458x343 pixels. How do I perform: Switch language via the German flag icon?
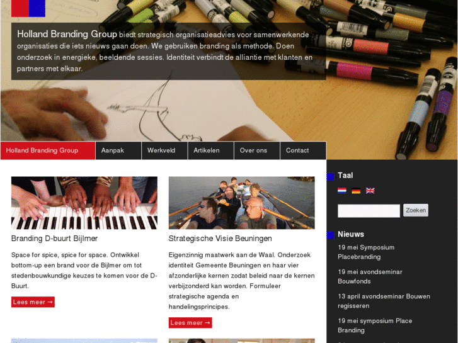pos(356,191)
